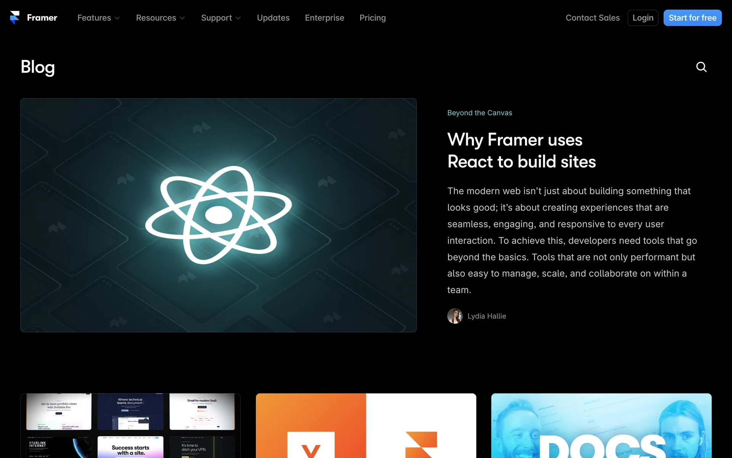
Task: Open the orange Framer logo post thumbnail
Action: click(366, 426)
